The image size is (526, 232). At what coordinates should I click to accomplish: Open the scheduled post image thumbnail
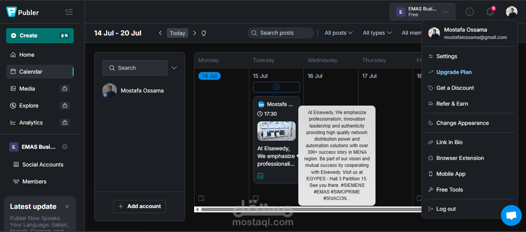[276, 131]
